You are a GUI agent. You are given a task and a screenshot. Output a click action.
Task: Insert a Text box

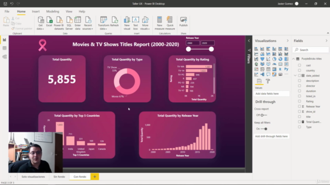point(136,23)
